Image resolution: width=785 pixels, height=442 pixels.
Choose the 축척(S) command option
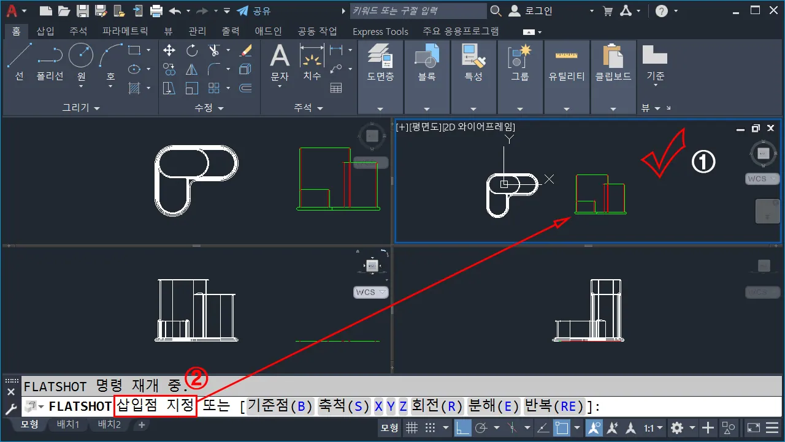coord(344,406)
